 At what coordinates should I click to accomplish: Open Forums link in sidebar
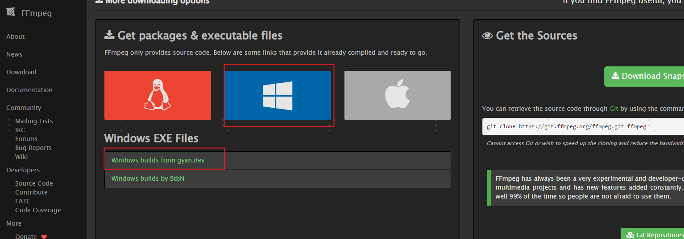point(26,139)
